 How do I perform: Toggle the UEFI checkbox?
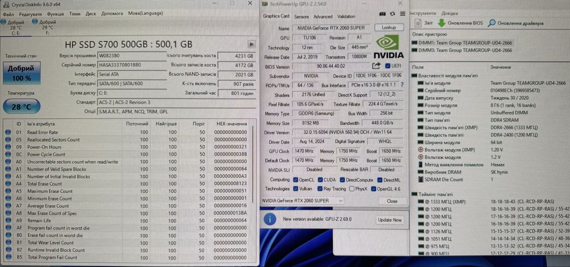click(388, 66)
